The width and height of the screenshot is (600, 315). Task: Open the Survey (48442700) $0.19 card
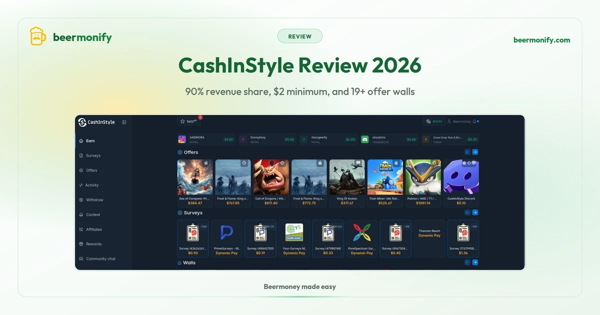[260, 238]
